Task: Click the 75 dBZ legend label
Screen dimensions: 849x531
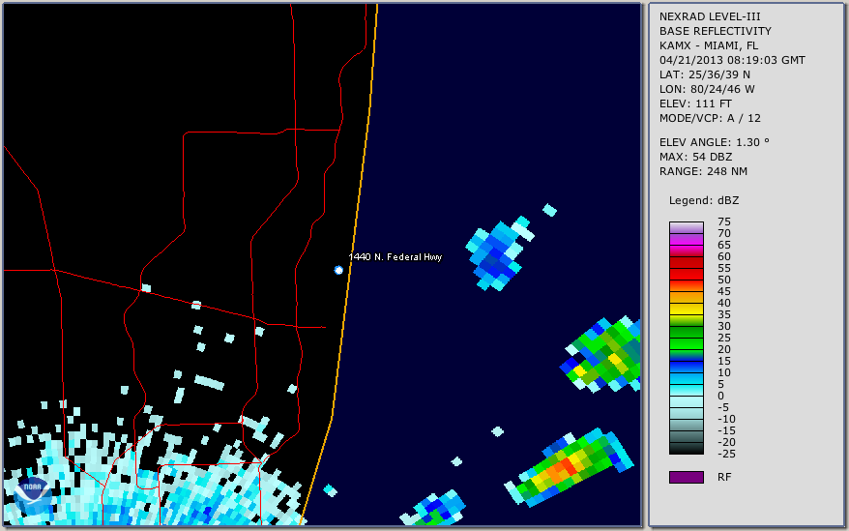Action: (x=724, y=221)
